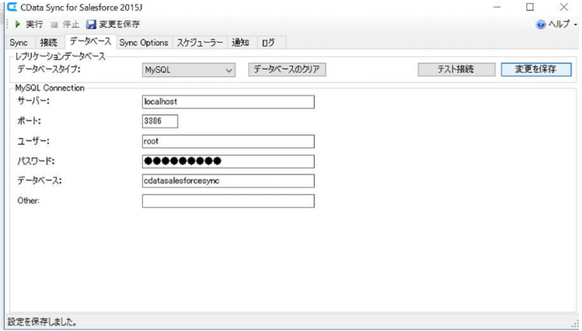582x331 pixels.
Task: Click the レプリケーションデータベース group label
Action: pos(60,56)
